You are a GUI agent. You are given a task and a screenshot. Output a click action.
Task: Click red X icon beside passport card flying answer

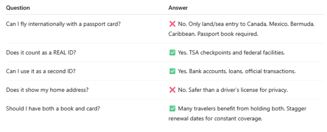(172, 24)
